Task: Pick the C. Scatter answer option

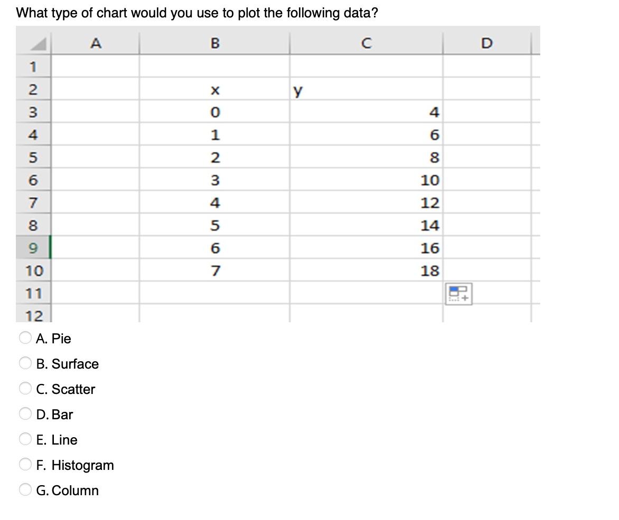Action: (24, 389)
